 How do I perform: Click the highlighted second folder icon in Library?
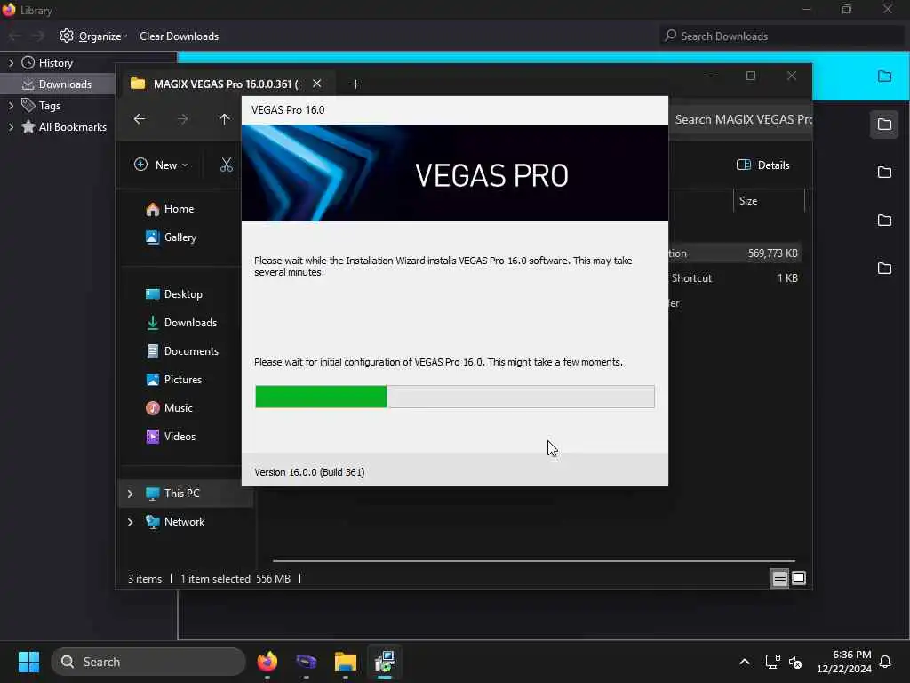(x=884, y=125)
